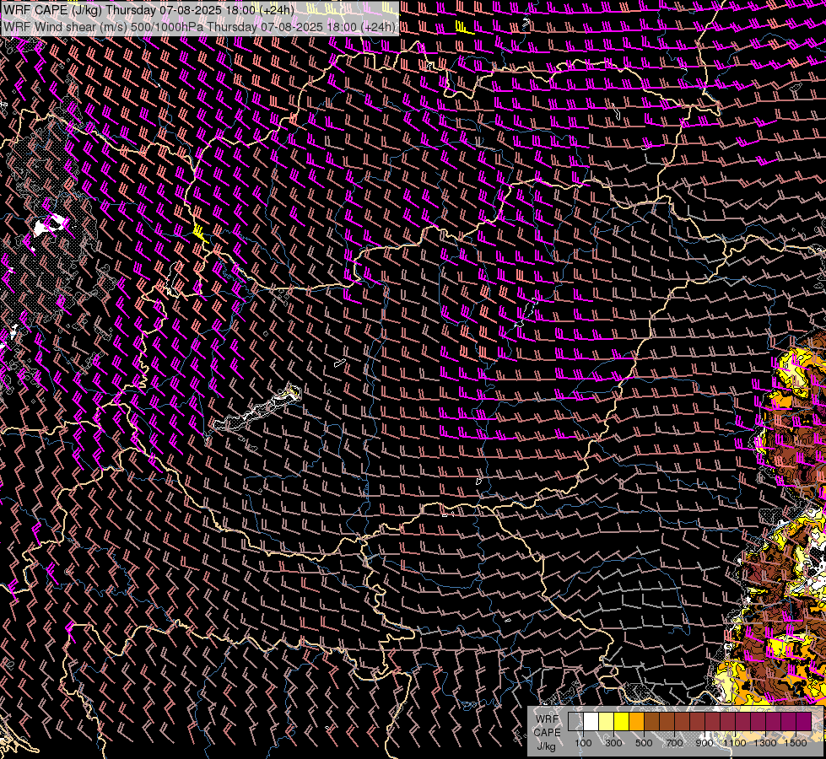Select the gray below-100 CAPE legend swatch
The height and width of the screenshot is (759, 826).
point(575,721)
